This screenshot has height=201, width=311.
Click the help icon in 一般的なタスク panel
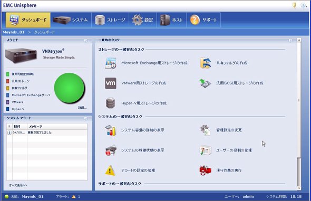pyautogui.click(x=290, y=40)
